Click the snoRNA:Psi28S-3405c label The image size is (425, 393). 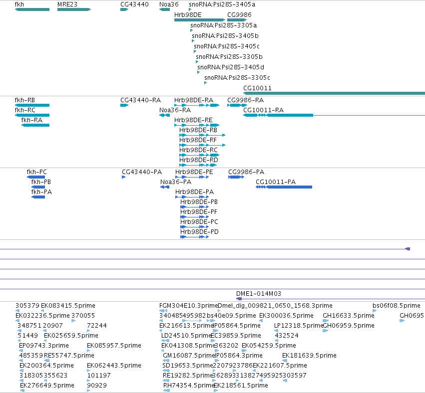[x=227, y=46]
